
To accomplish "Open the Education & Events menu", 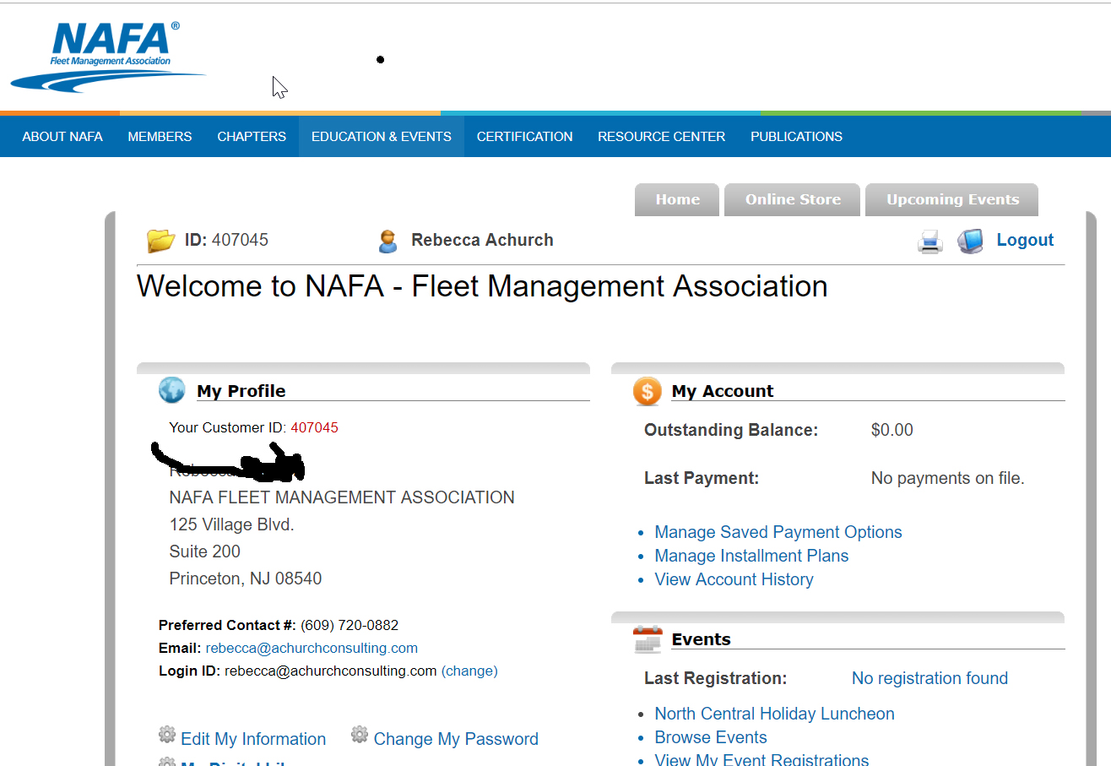I will (x=381, y=137).
